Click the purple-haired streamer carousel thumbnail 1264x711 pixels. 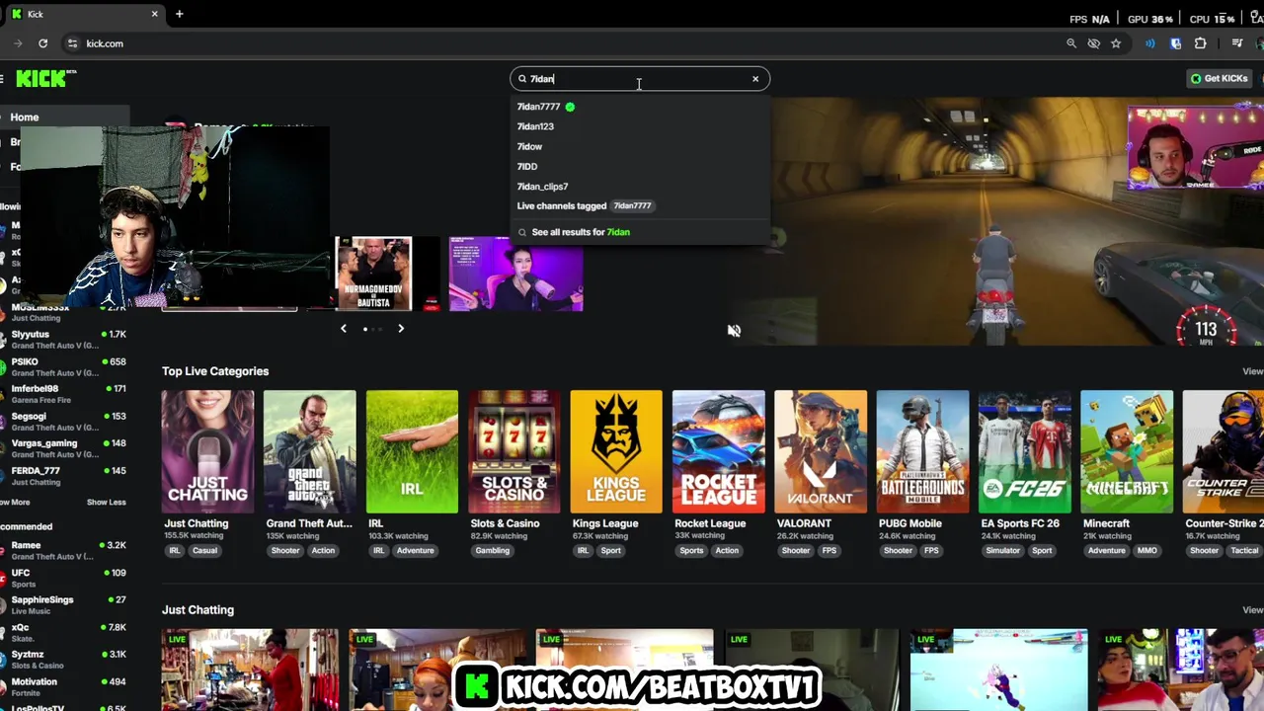(515, 274)
